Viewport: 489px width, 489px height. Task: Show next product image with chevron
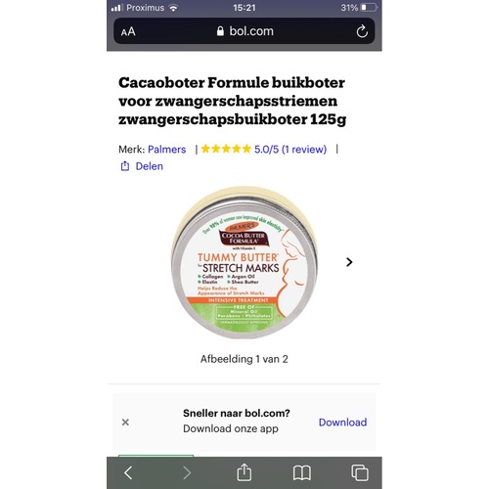tap(349, 262)
